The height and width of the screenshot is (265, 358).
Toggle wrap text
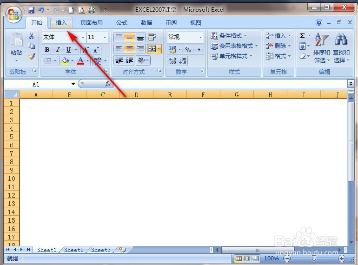(152, 37)
